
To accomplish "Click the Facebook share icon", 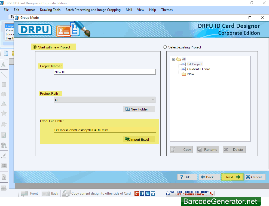I will (142, 193).
